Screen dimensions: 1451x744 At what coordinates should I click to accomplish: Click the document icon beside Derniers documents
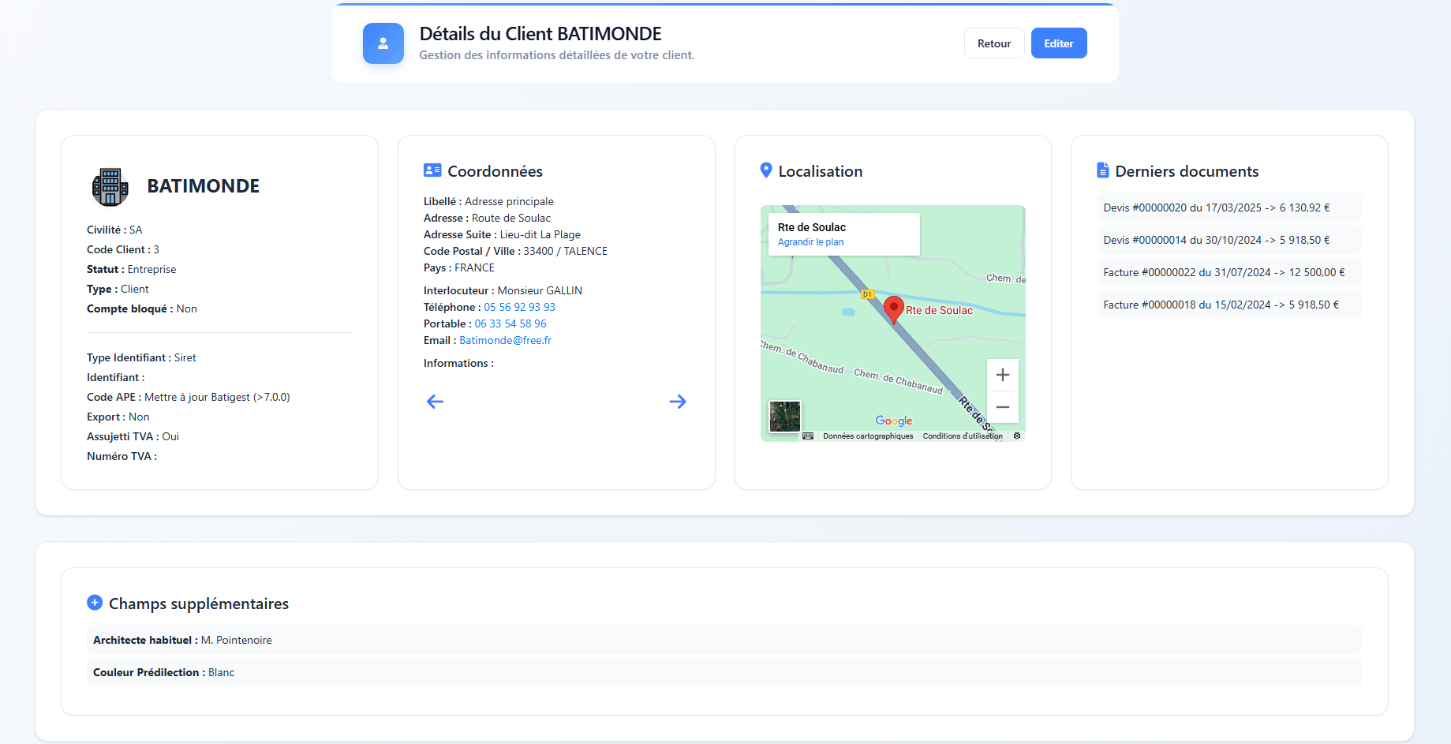point(1101,170)
